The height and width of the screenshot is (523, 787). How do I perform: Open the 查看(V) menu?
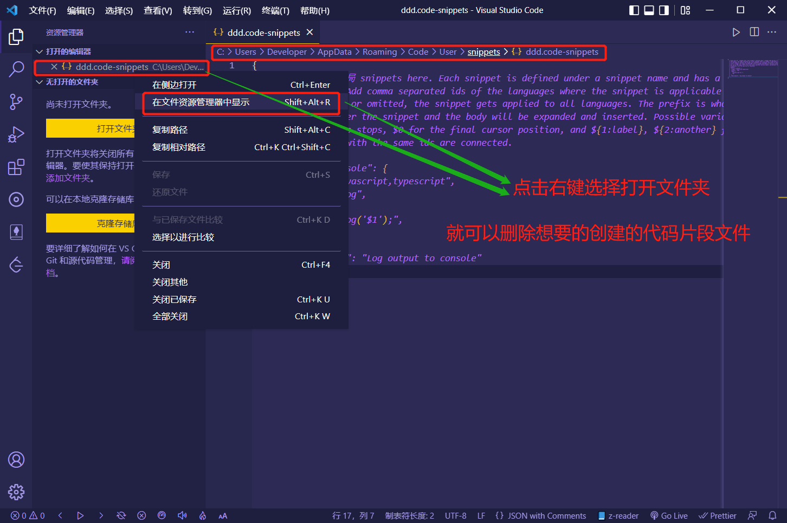click(158, 10)
